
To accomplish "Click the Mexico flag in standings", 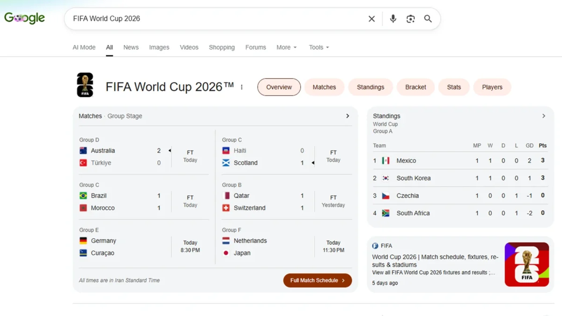I will [x=386, y=161].
